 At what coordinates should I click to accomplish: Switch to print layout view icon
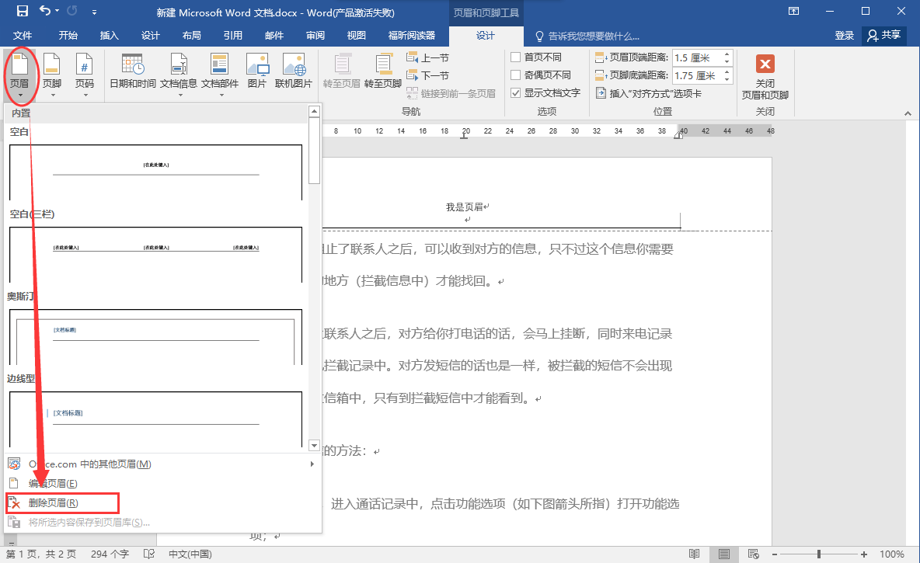pyautogui.click(x=724, y=554)
